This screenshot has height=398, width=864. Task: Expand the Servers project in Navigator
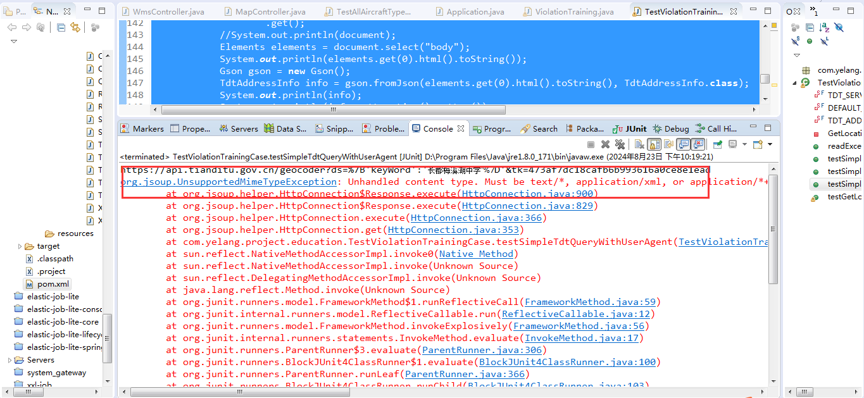pyautogui.click(x=9, y=360)
